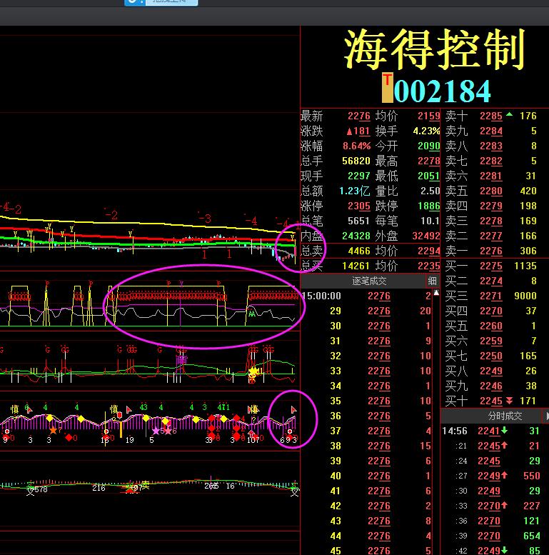Click the 跌停 price 1886
This screenshot has height=555, width=549.
pyautogui.click(x=429, y=206)
